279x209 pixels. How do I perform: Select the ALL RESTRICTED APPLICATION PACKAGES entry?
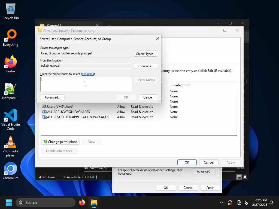pyautogui.click(x=139, y=117)
